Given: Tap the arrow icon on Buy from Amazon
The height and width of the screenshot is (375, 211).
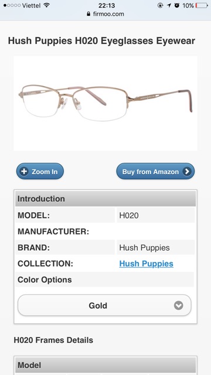Looking at the screenshot, I should 187,172.
